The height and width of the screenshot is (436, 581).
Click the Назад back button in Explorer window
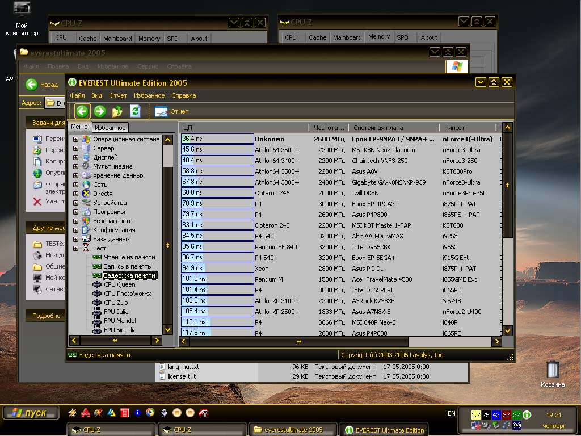[42, 85]
